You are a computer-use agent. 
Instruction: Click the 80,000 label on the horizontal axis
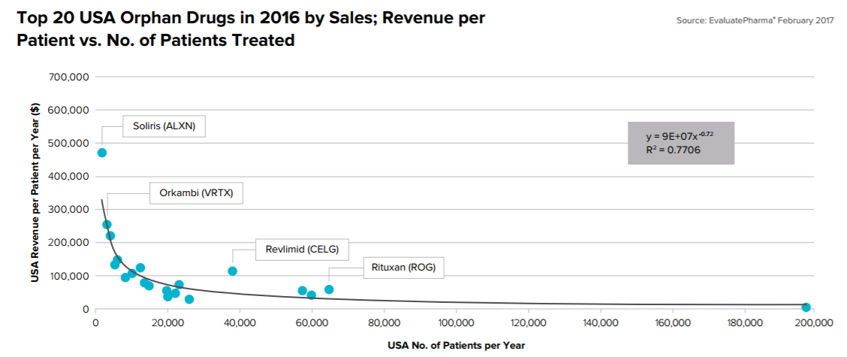[x=384, y=323]
